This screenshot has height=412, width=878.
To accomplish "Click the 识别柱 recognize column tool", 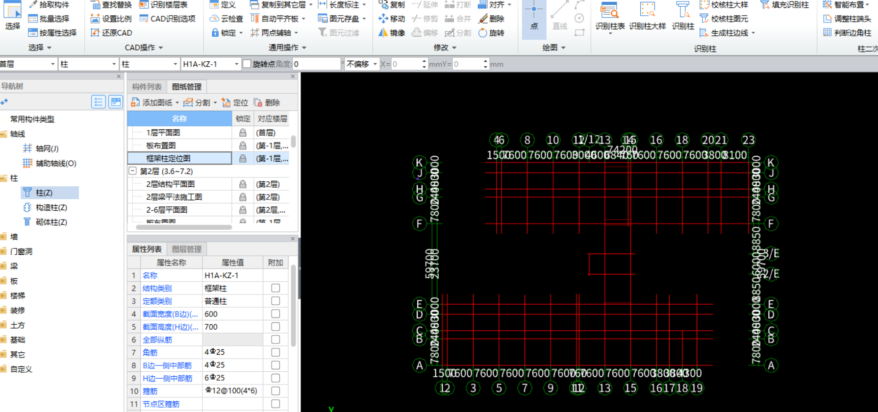I will point(683,17).
